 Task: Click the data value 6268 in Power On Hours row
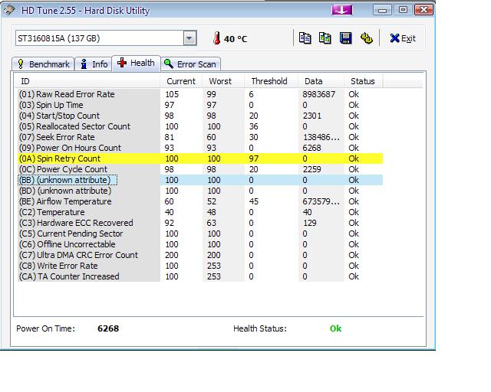pos(312,148)
